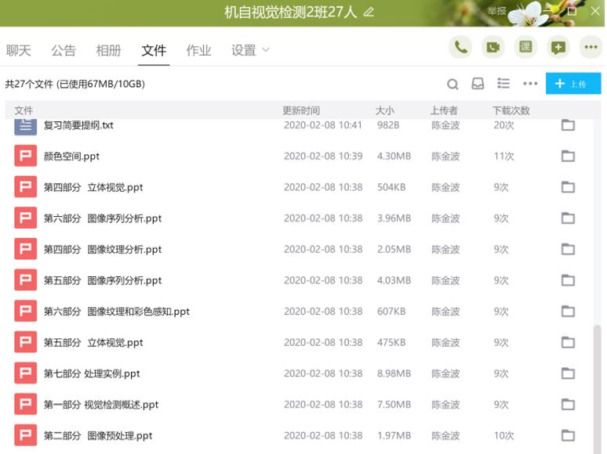The height and width of the screenshot is (454, 607).
Task: Open the 公告 tab
Action: tap(64, 50)
